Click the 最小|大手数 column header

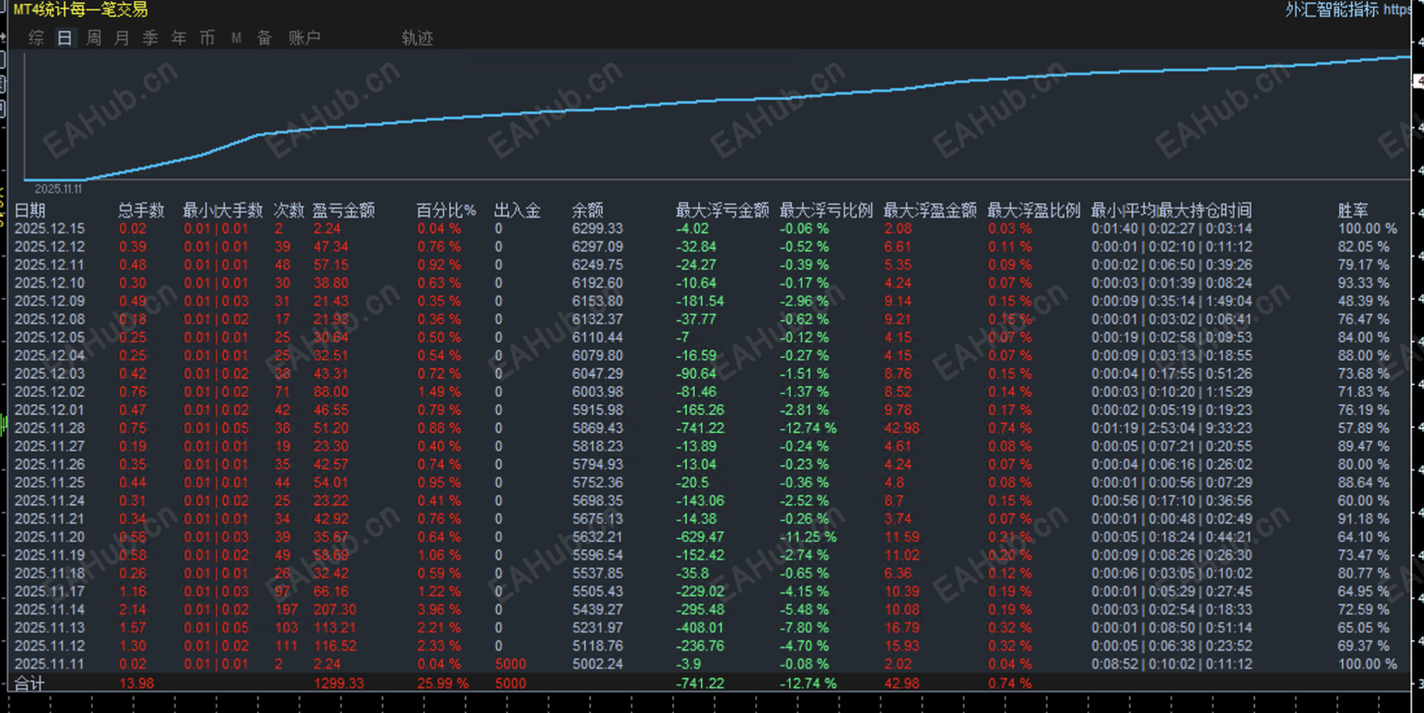[222, 211]
